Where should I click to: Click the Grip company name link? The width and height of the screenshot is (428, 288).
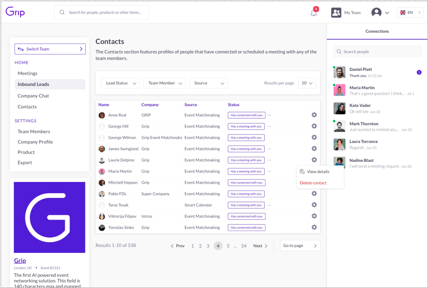click(x=20, y=261)
